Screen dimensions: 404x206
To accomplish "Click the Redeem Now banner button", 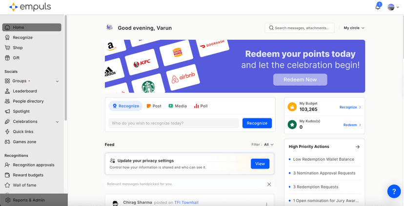I will coord(300,79).
